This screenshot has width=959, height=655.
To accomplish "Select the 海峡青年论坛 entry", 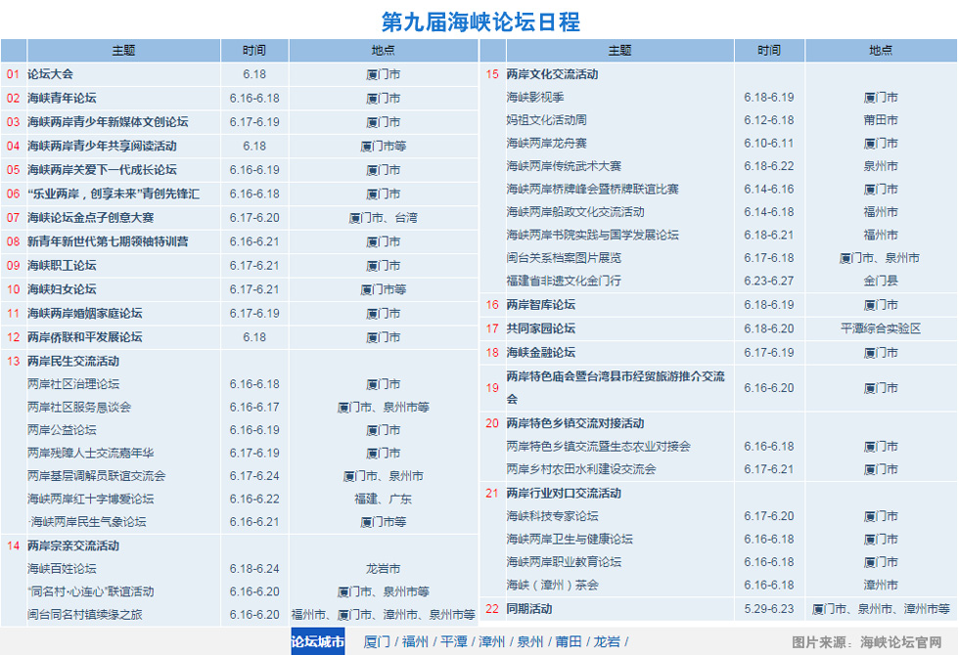I will click(x=62, y=98).
